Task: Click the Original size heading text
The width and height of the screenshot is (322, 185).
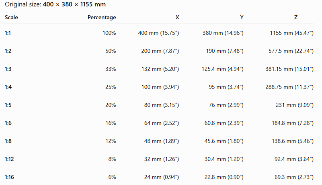Action: (55, 4)
